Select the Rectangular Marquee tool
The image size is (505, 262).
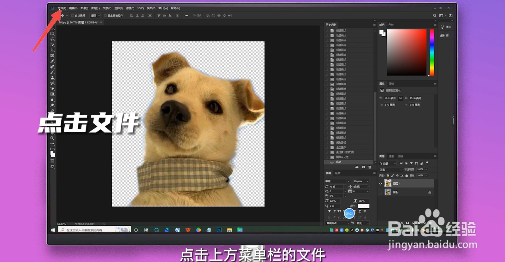pos(52,33)
